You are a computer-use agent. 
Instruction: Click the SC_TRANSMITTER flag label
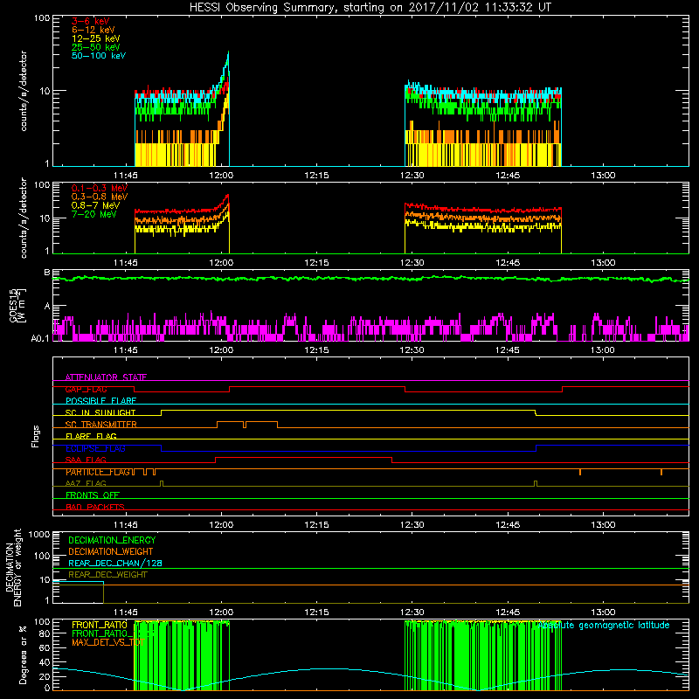(100, 425)
